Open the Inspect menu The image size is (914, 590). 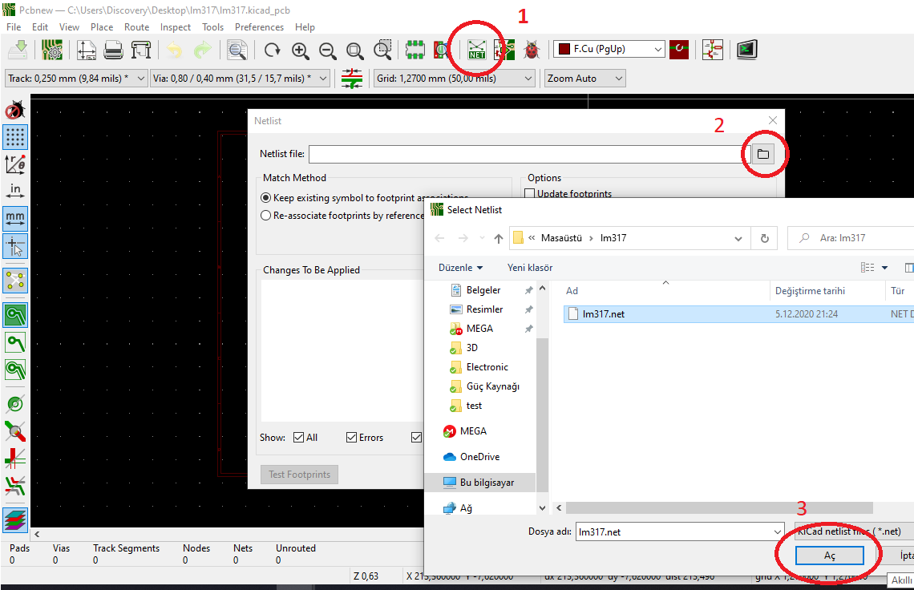(x=176, y=27)
